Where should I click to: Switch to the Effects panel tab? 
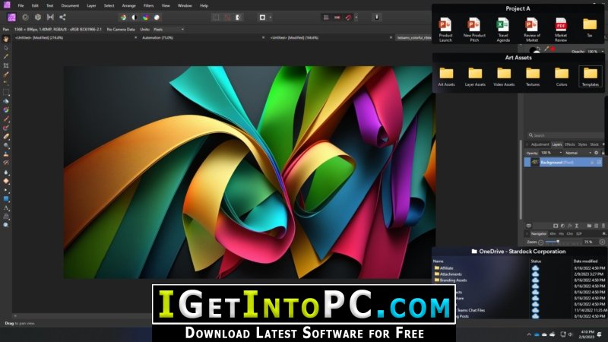click(569, 144)
